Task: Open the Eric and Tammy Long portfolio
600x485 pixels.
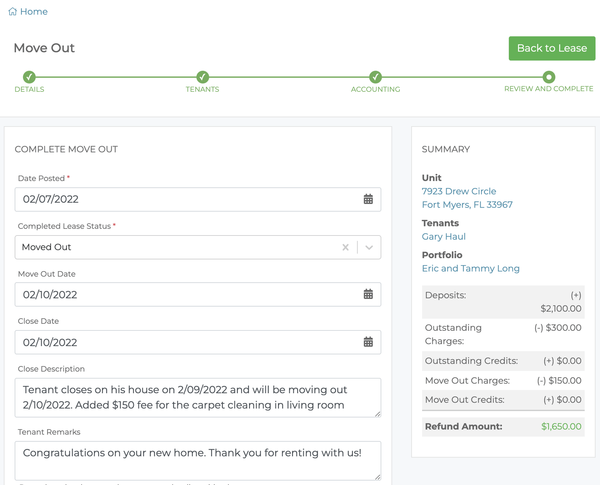Action: [x=471, y=268]
